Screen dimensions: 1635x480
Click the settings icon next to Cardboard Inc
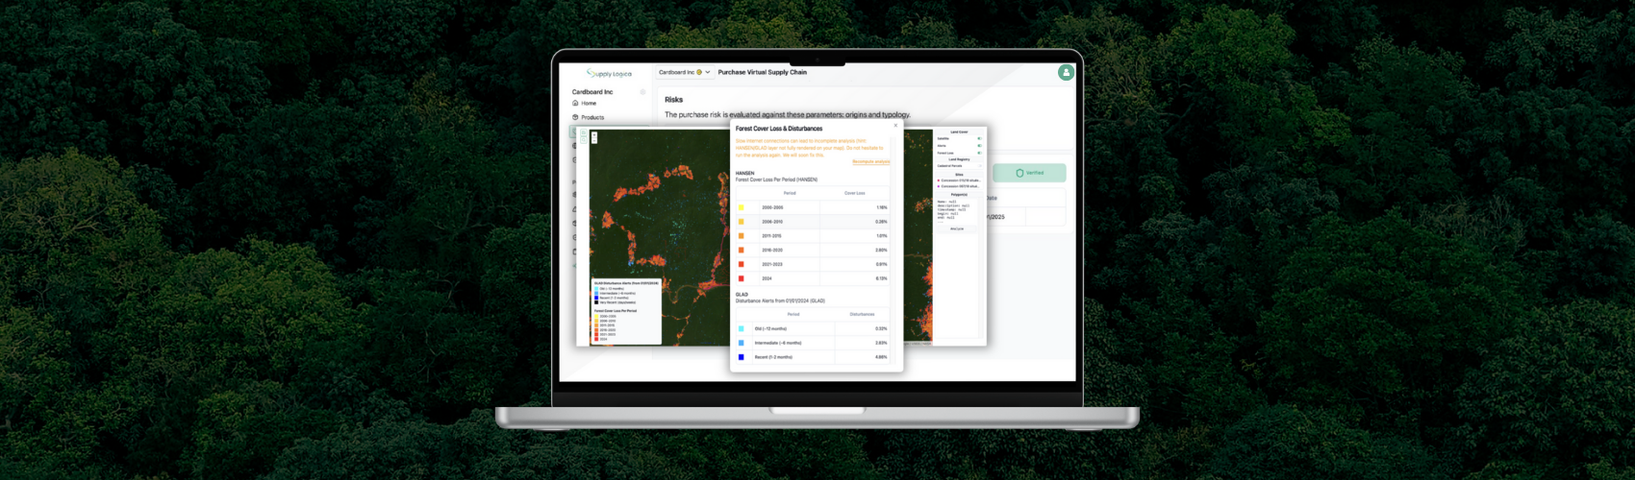[642, 92]
